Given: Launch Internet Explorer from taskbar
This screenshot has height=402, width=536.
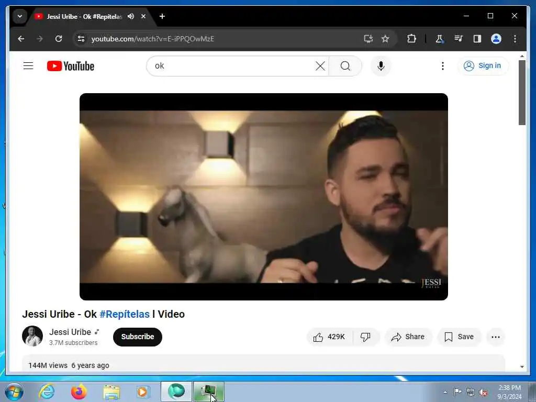Looking at the screenshot, I should [47, 392].
